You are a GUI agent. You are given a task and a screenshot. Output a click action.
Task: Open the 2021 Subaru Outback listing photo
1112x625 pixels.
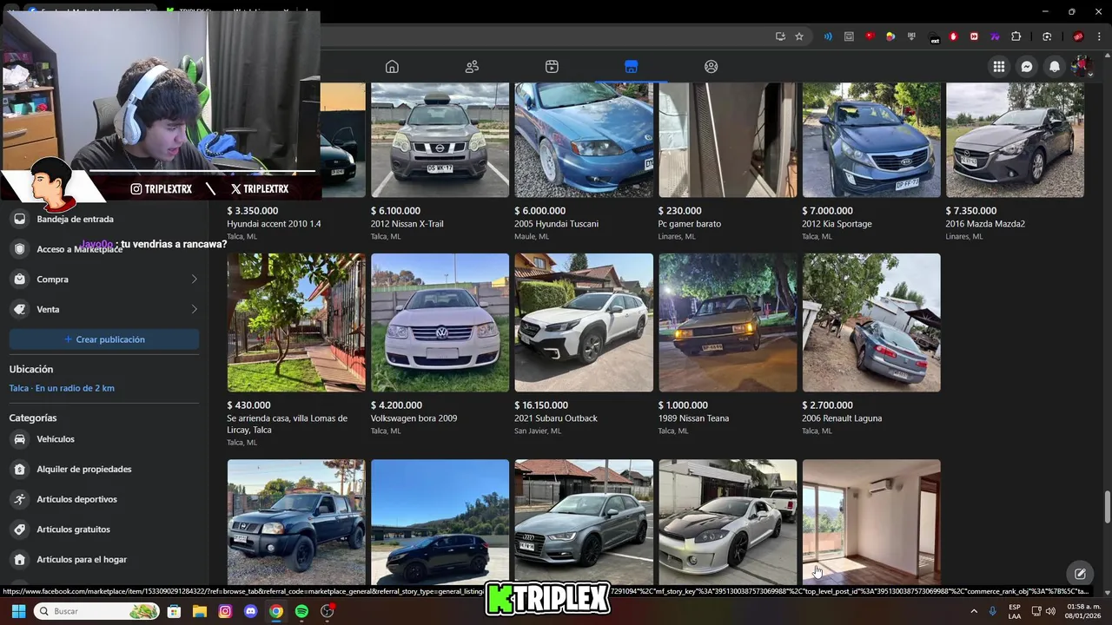coord(584,322)
